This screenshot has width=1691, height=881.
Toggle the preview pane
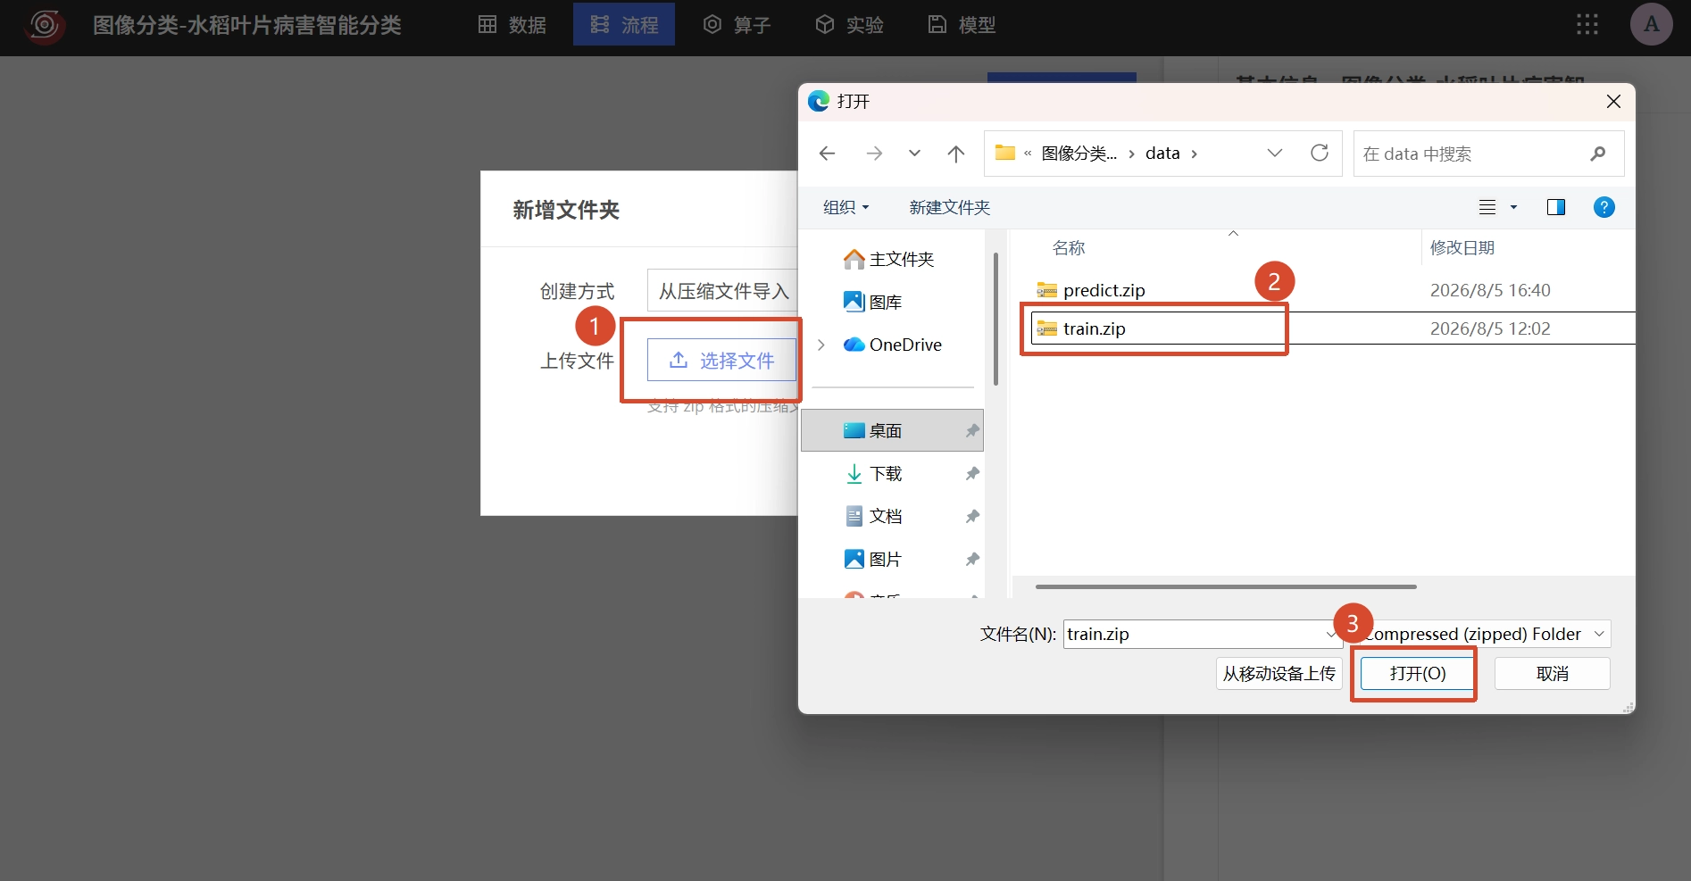tap(1555, 207)
